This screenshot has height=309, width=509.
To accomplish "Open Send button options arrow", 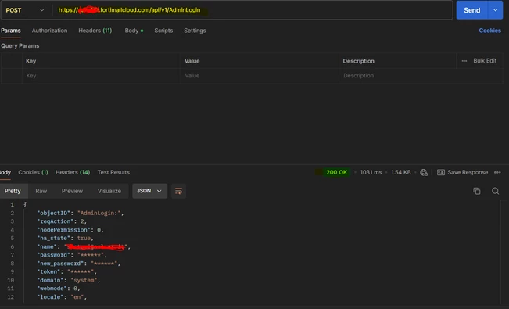I will 496,10.
